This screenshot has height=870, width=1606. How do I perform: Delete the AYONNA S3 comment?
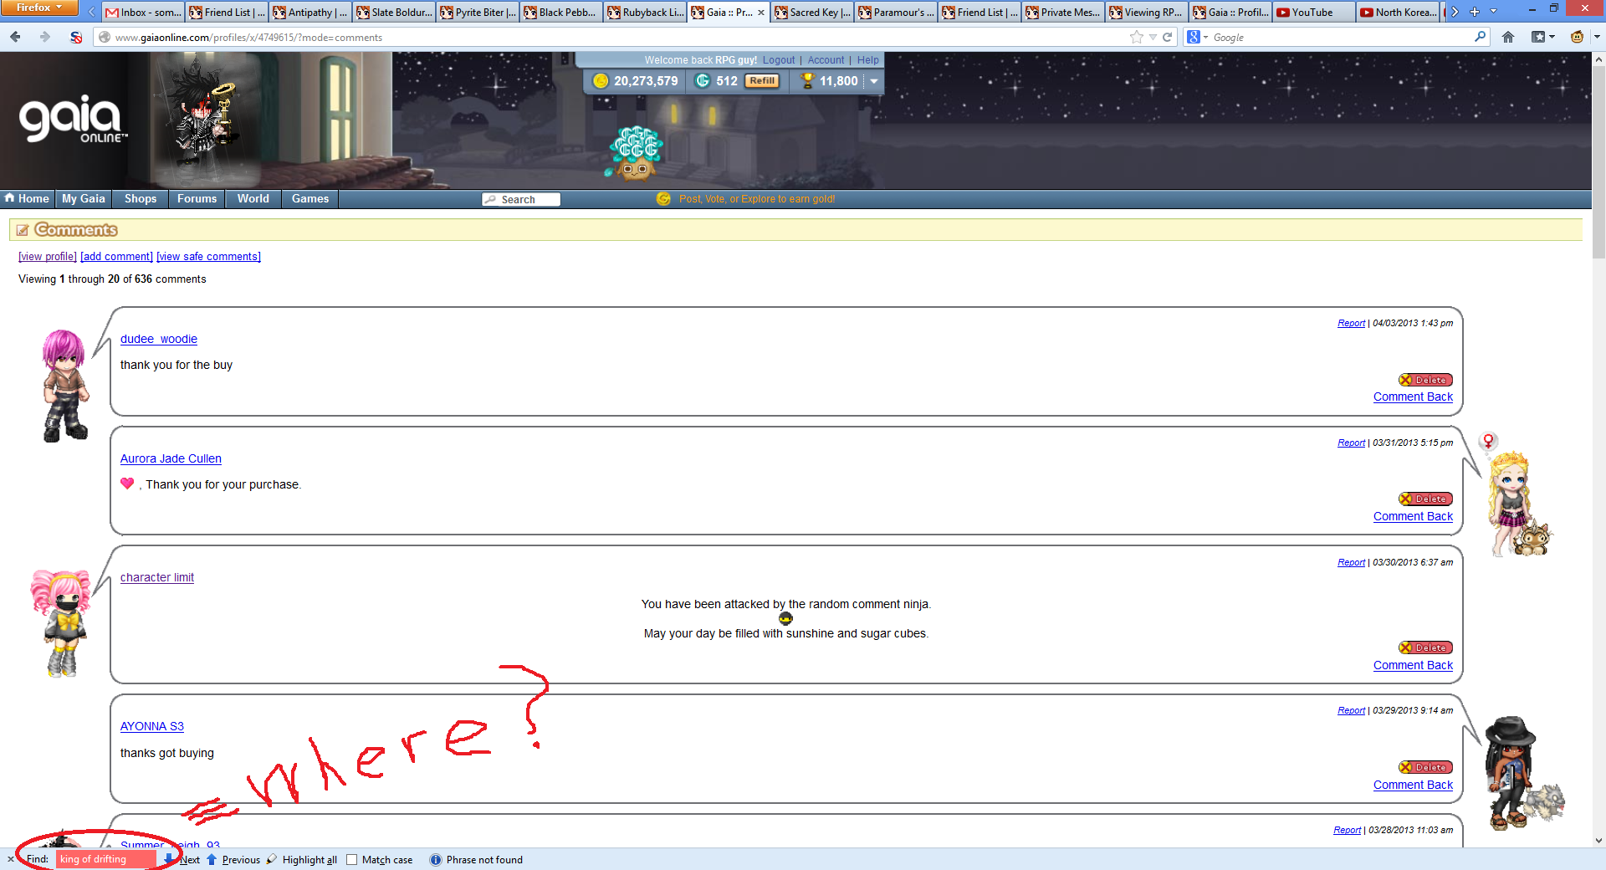pos(1425,767)
